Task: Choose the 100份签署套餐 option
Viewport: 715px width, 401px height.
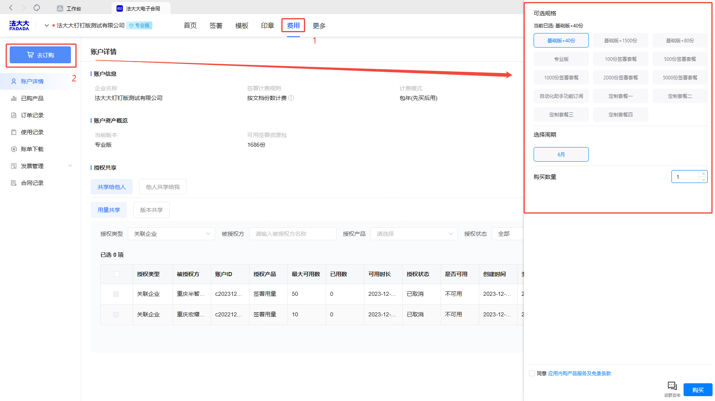Action: pyautogui.click(x=621, y=59)
